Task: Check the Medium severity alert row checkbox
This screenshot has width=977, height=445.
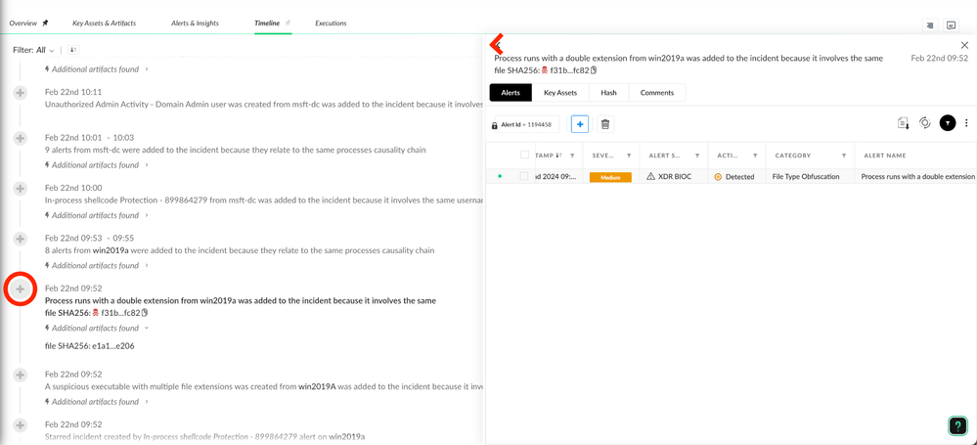Action: [524, 176]
